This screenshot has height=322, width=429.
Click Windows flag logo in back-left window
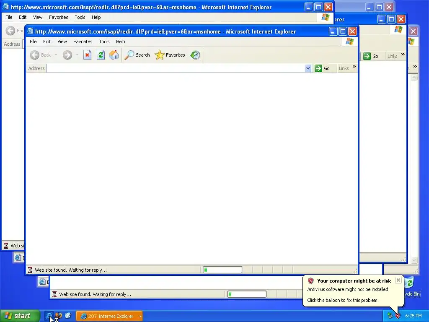pos(325,17)
